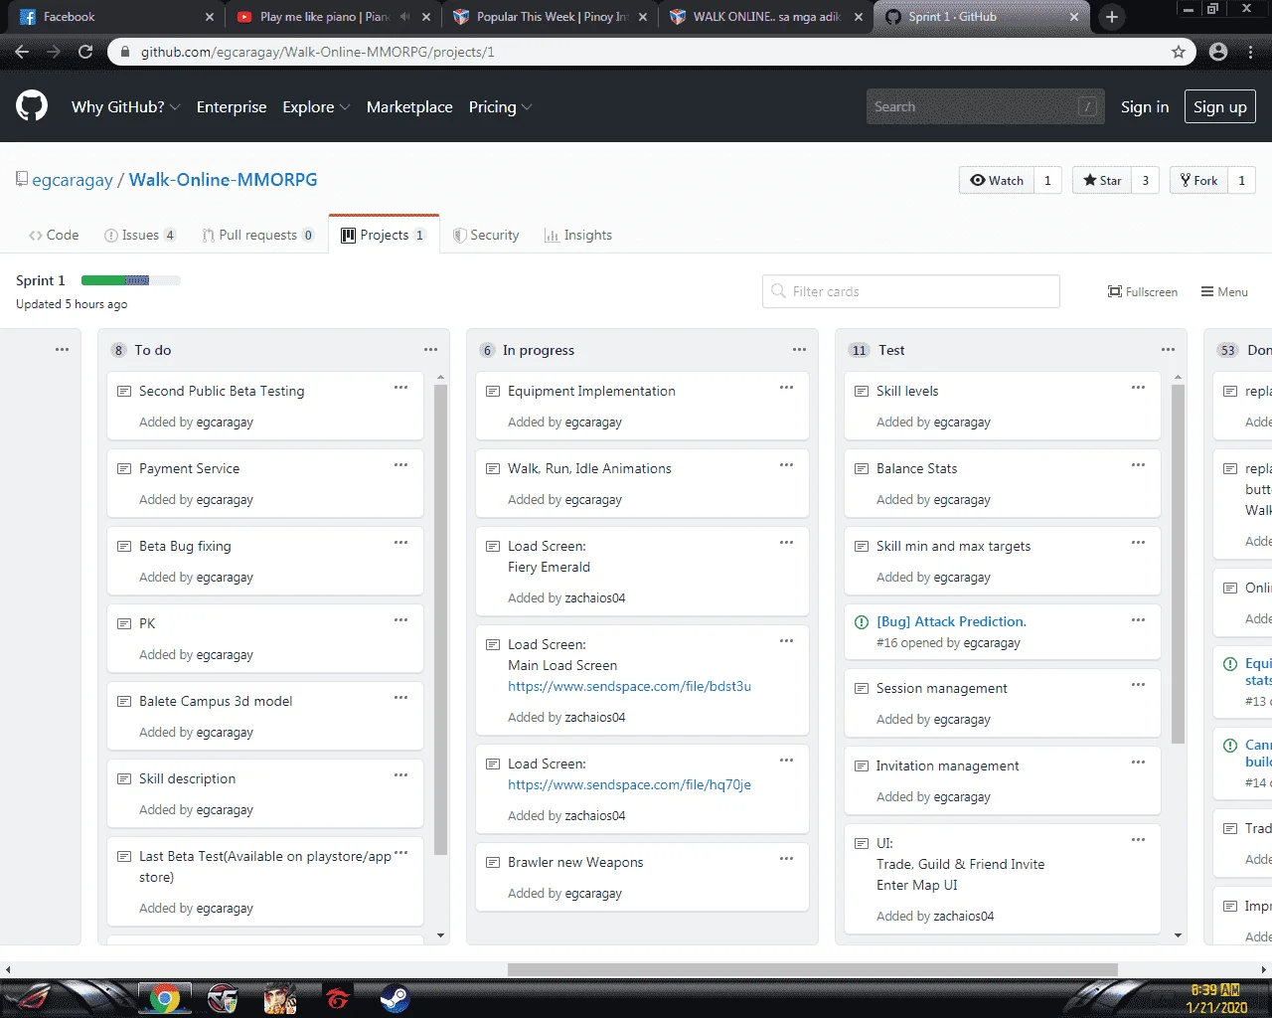Open options for Session management card
The image size is (1272, 1018).
point(1138,685)
